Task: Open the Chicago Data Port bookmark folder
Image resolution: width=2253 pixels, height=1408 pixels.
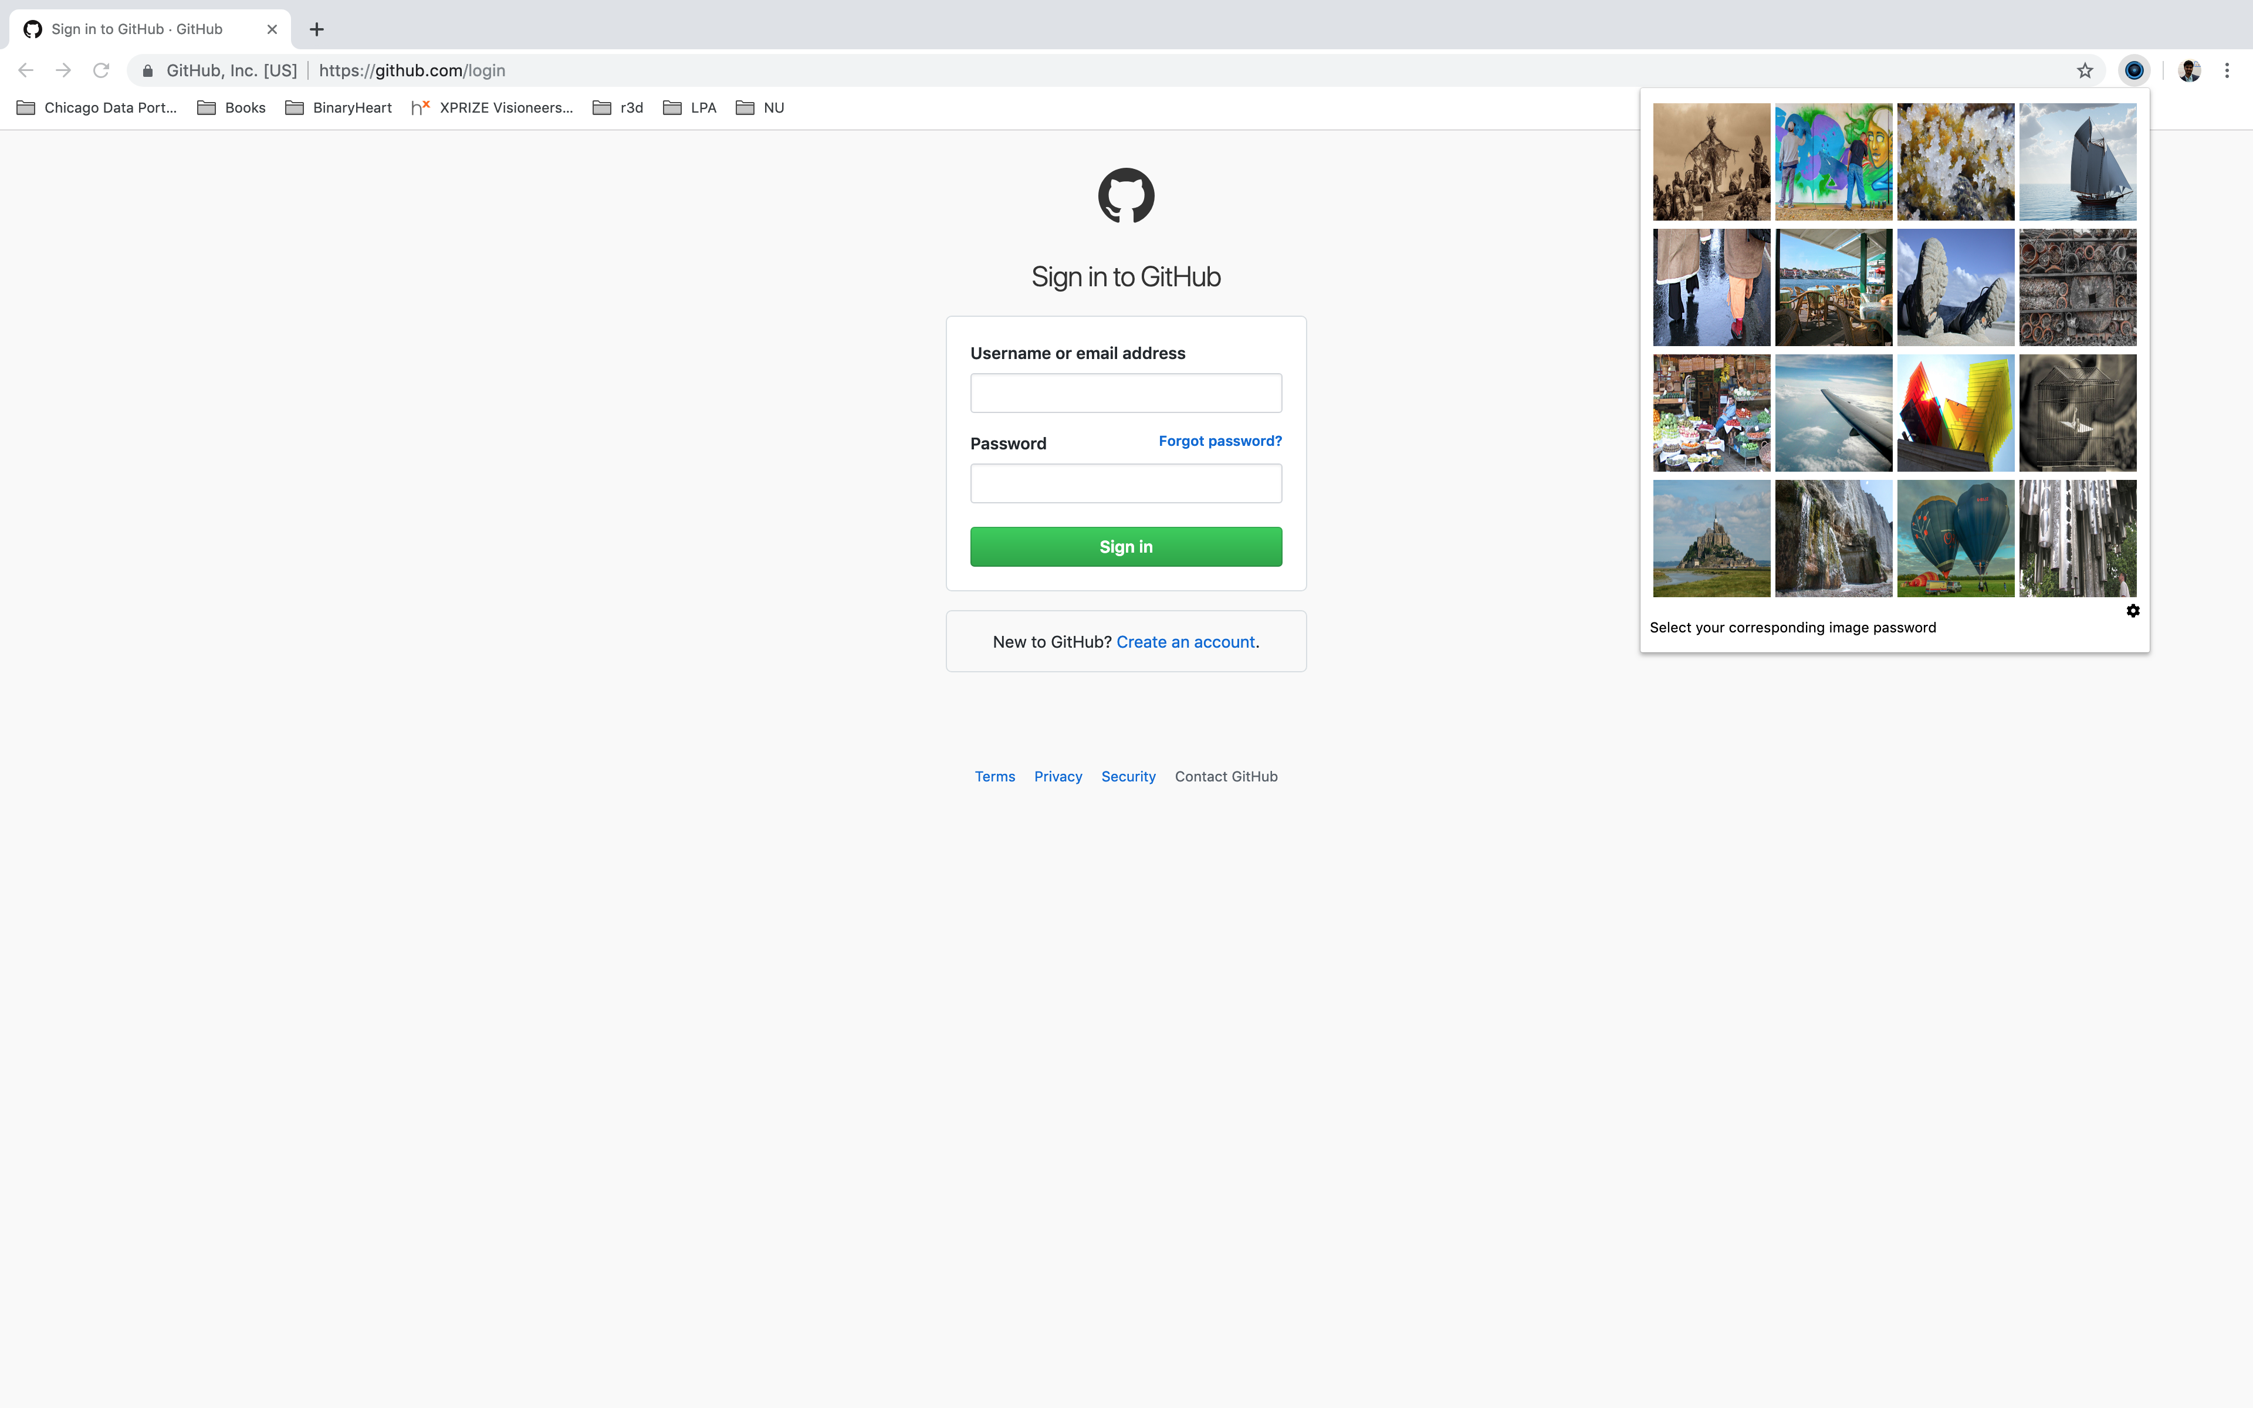Action: point(97,108)
